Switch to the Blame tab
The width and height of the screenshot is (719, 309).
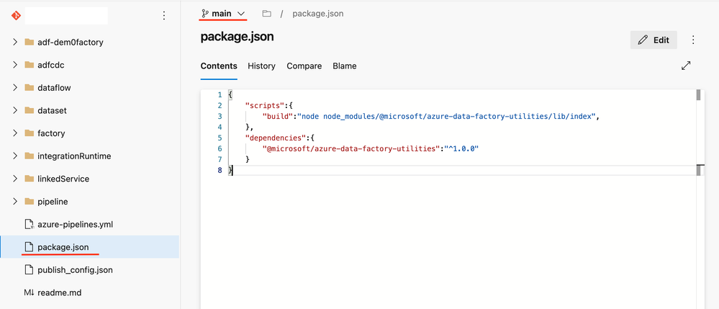pos(344,66)
